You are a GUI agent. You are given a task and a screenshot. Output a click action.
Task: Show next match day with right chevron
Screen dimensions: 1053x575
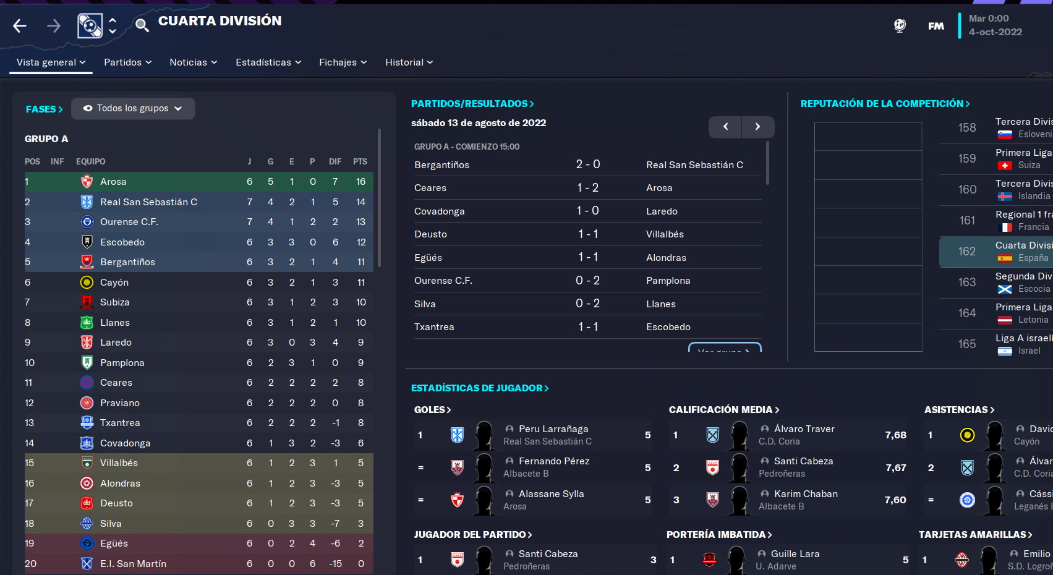coord(758,127)
